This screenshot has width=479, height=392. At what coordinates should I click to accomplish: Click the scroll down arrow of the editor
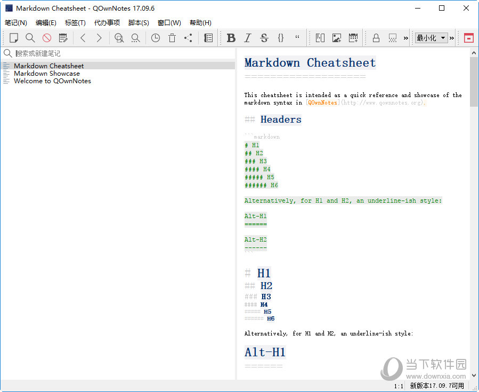pos(474,375)
